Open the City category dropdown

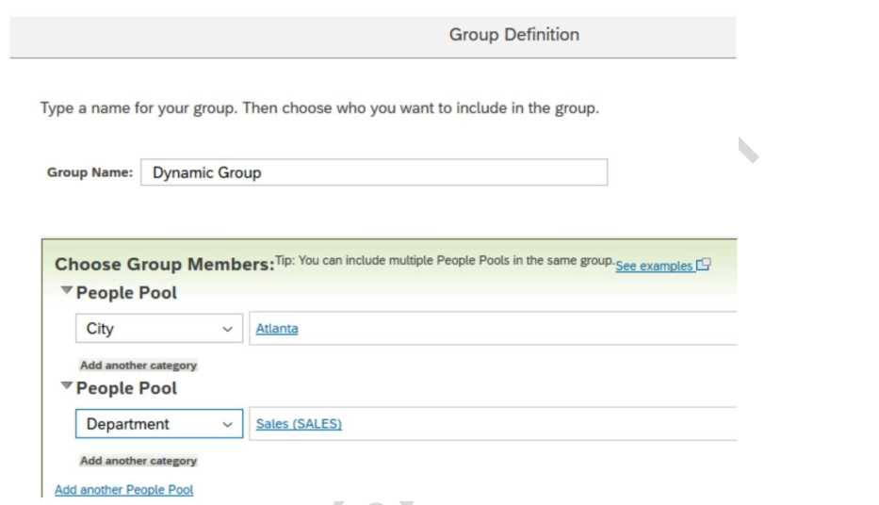(x=149, y=329)
